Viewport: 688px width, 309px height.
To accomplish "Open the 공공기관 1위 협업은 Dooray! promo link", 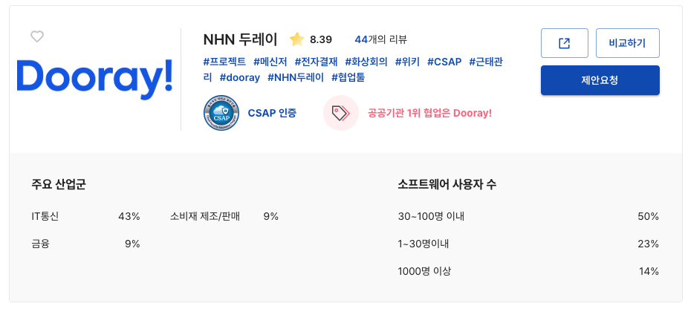I will [429, 113].
